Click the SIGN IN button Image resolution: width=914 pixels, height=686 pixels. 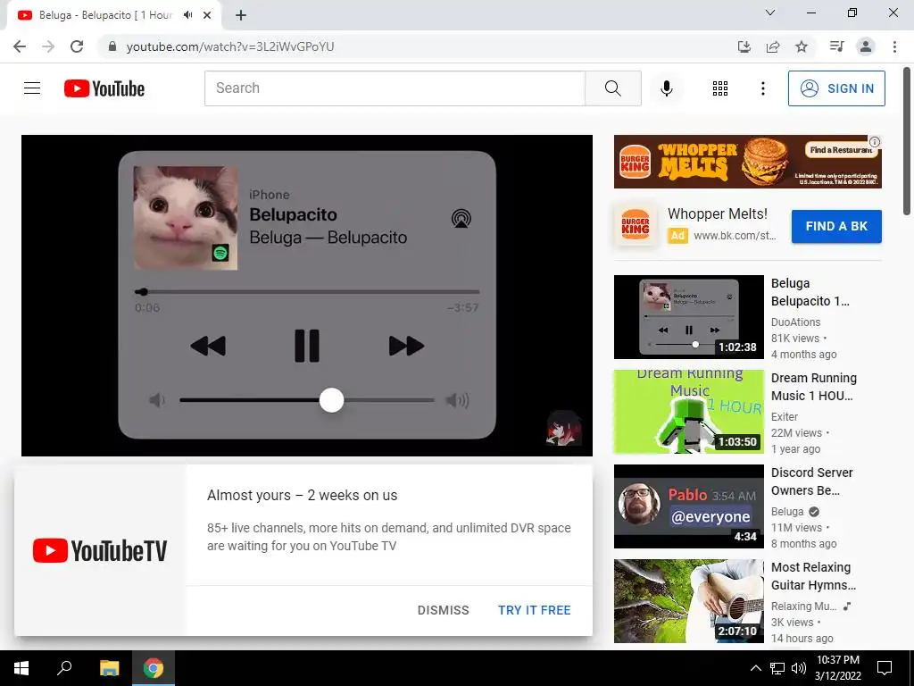point(836,88)
